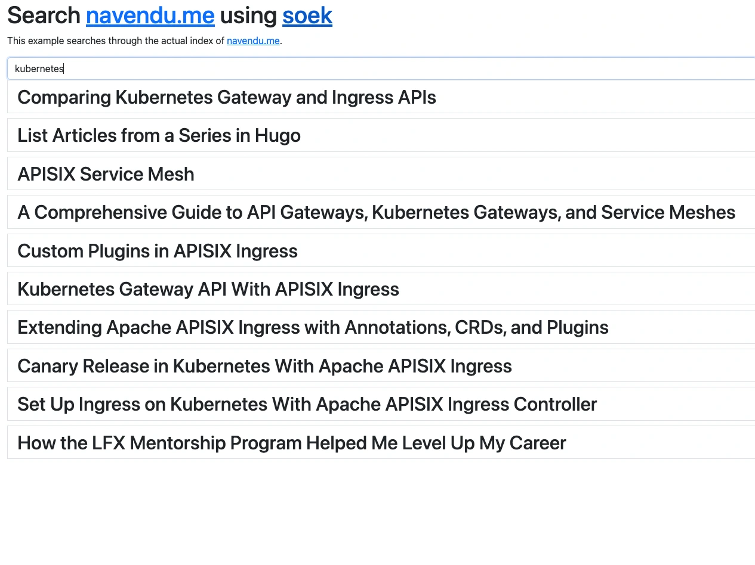Open Kubernetes Gateway API With APISIX Ingress
Viewport: 755px width, 565px height.
pos(381,289)
